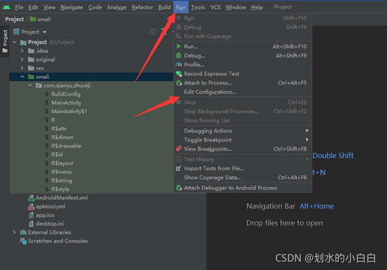This screenshot has height=270, width=387.
Task: Click the Attach Debugger to Android Process icon
Action: tap(179, 188)
